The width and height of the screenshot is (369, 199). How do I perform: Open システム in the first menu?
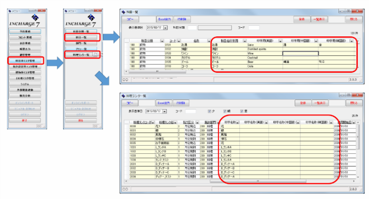[25, 84]
